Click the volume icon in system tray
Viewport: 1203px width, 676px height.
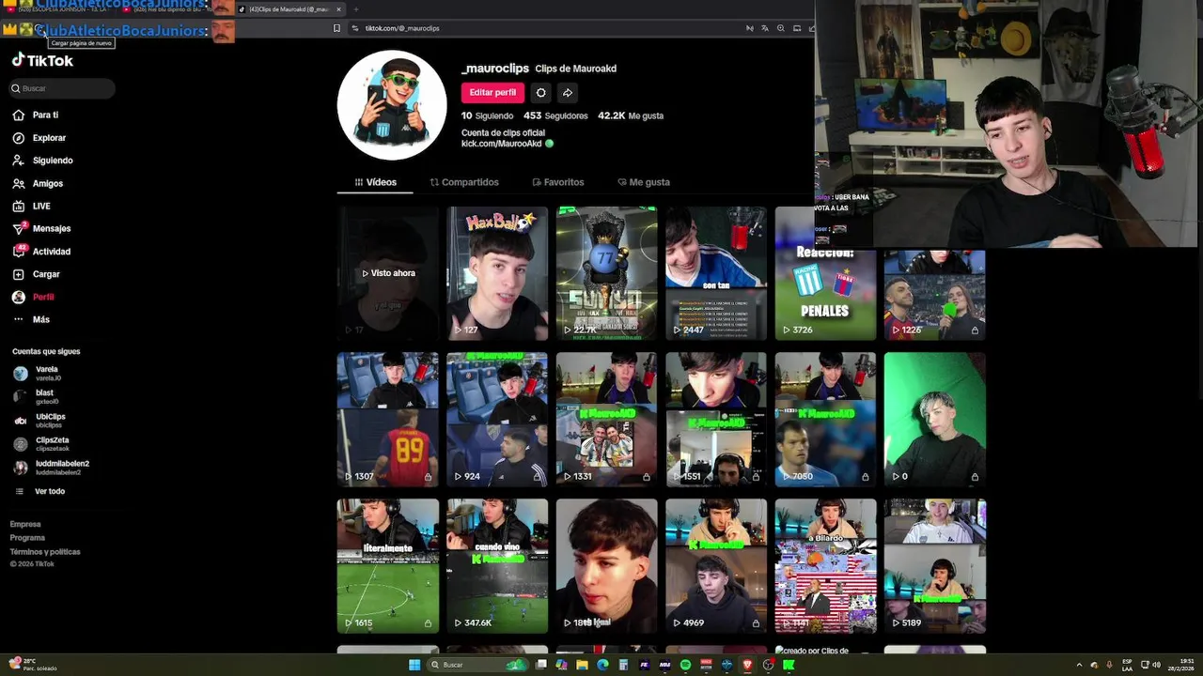pos(1156,665)
